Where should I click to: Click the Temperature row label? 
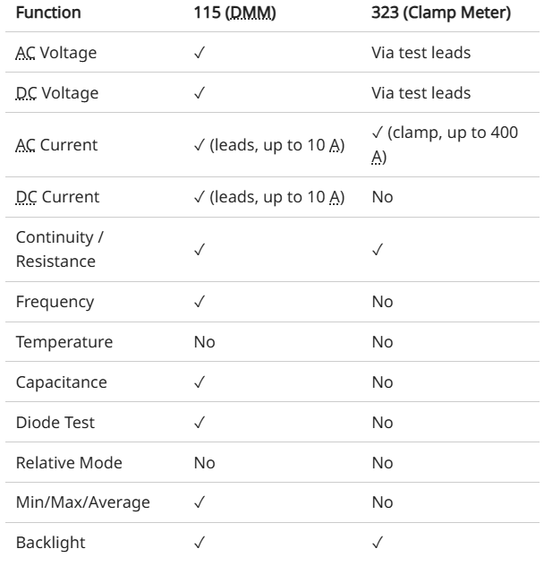point(64,342)
